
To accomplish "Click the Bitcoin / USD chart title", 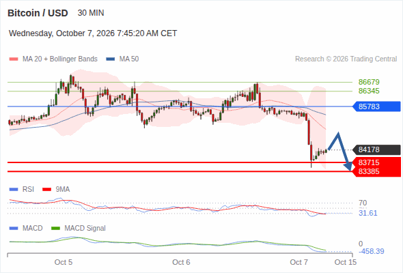I will (x=38, y=13).
